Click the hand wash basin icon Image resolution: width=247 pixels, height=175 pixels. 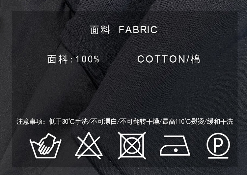pos(45,146)
